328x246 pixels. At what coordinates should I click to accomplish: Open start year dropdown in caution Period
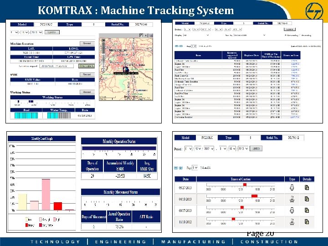208,149
